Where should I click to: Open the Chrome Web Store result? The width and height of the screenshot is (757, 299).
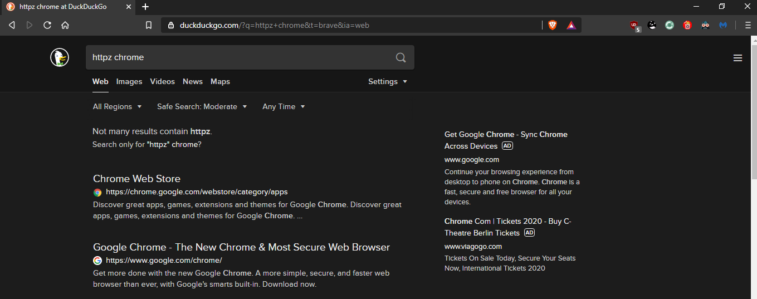pyautogui.click(x=136, y=179)
